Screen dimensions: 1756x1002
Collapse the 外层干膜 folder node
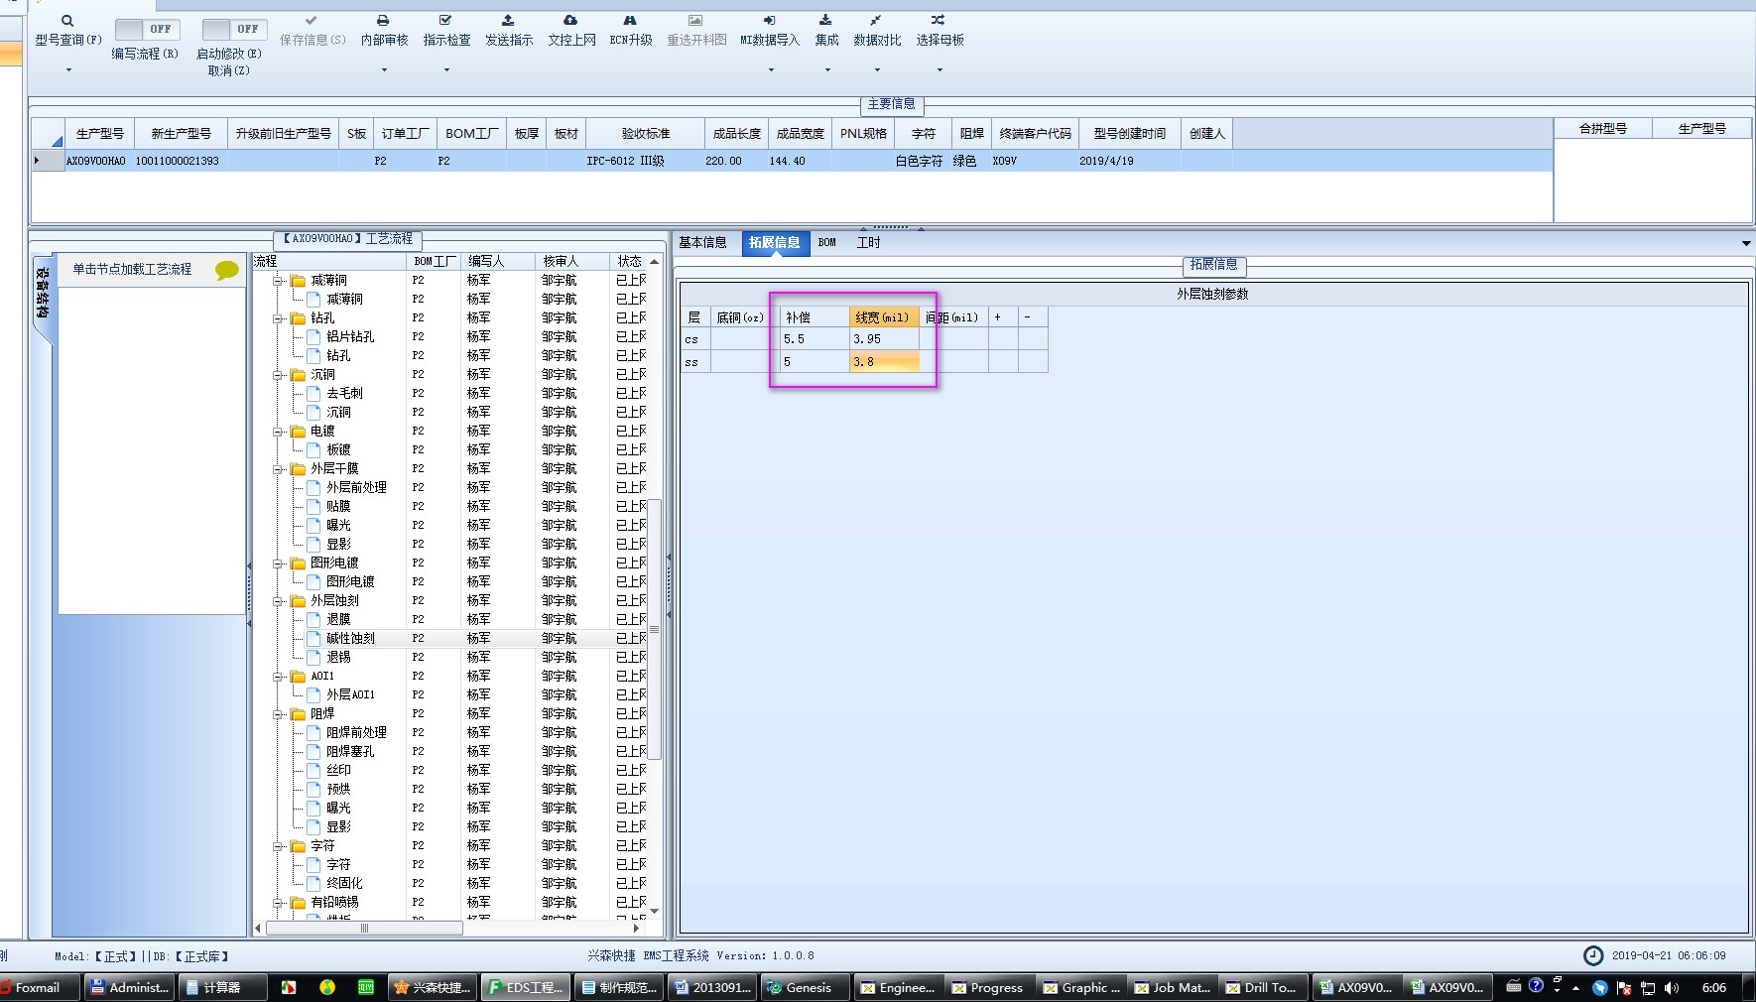[278, 469]
